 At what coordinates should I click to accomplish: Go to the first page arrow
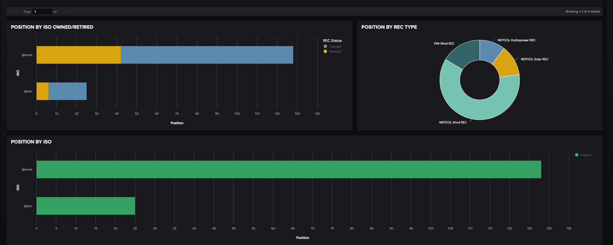[11, 11]
